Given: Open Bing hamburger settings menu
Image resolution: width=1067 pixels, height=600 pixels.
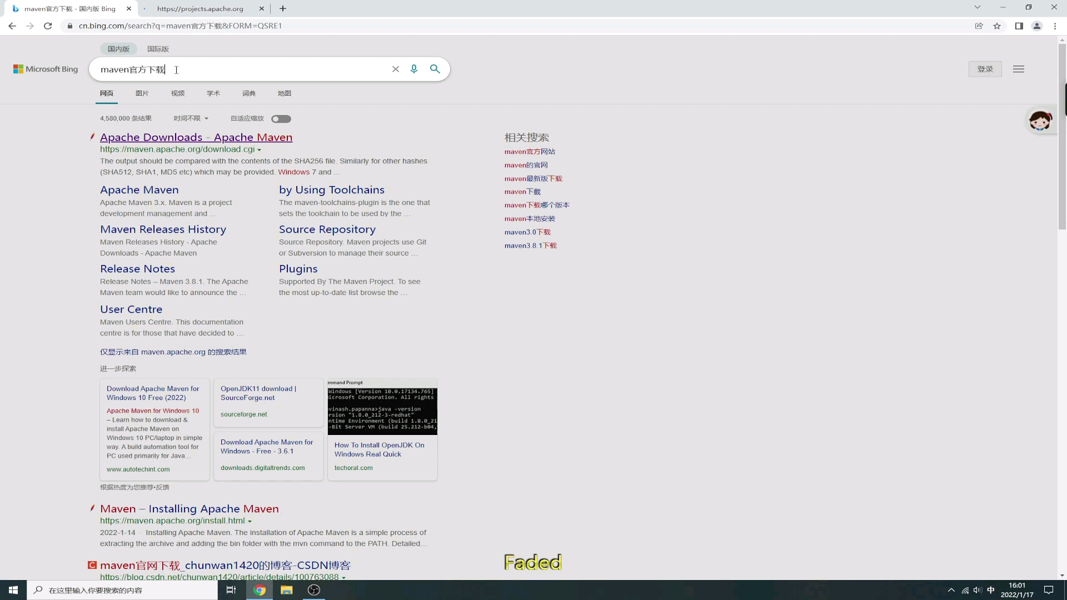Looking at the screenshot, I should pyautogui.click(x=1018, y=69).
